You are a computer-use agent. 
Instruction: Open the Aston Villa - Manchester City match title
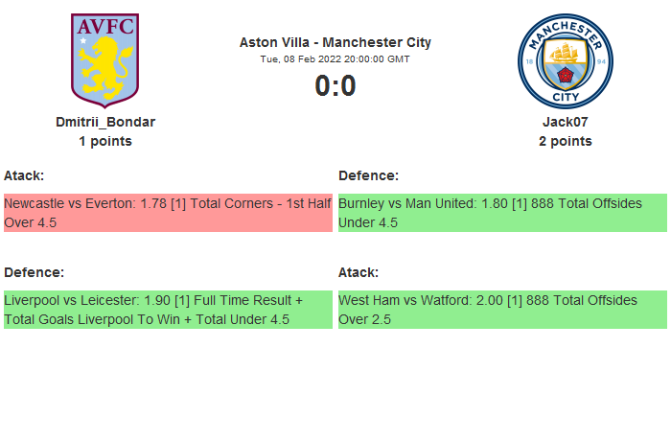pos(335,42)
